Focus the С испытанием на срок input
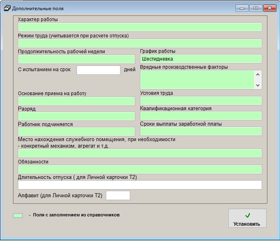 click(x=98, y=70)
